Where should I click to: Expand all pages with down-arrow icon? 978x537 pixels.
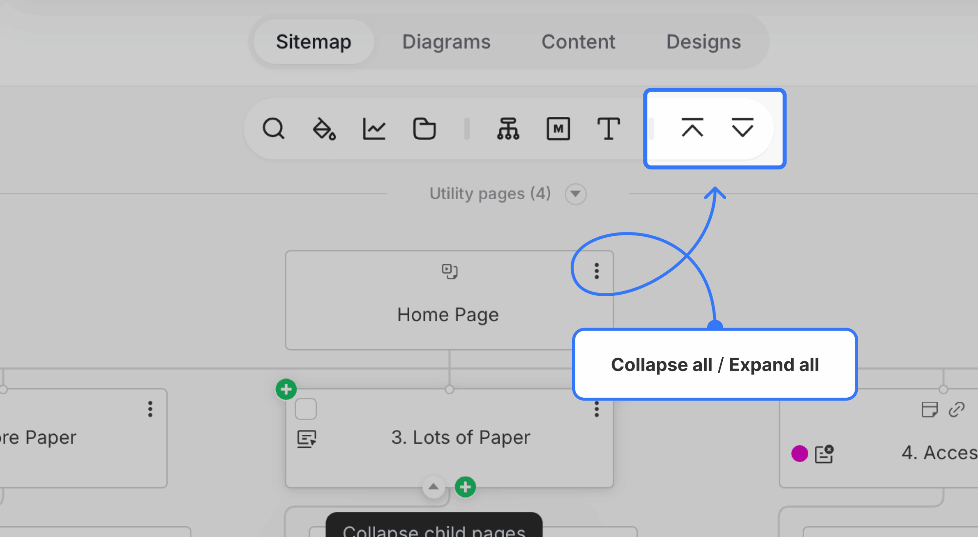point(742,127)
